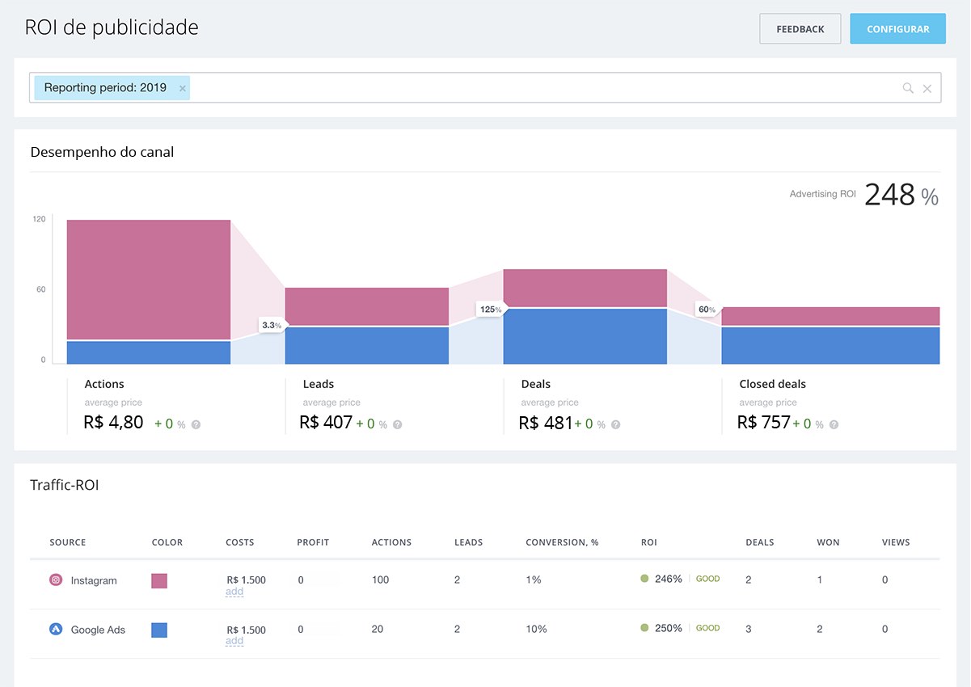971x687 pixels.
Task: Open settings with the Configurar button
Action: click(897, 29)
